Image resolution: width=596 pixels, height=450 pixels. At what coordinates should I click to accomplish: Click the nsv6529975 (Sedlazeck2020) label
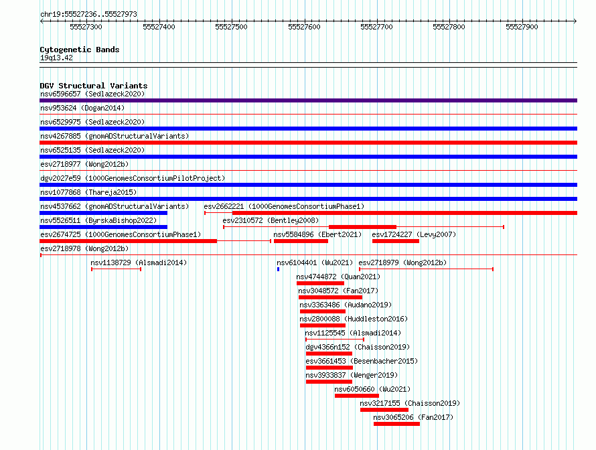(x=92, y=122)
